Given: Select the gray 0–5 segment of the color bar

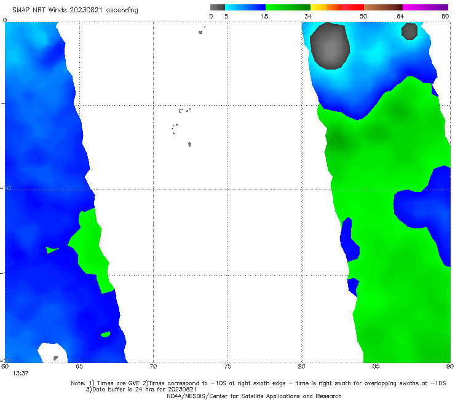Looking at the screenshot, I should pos(218,7).
